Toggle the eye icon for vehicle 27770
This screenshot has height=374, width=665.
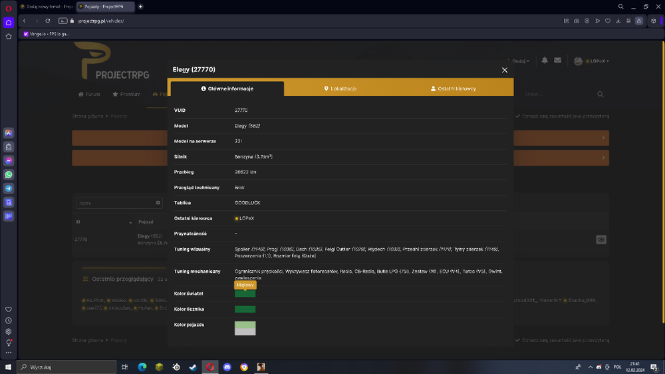point(601,240)
